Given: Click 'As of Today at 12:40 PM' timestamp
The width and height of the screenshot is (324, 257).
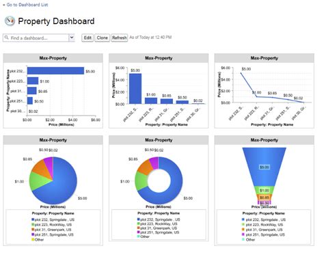Looking at the screenshot, I should point(150,37).
